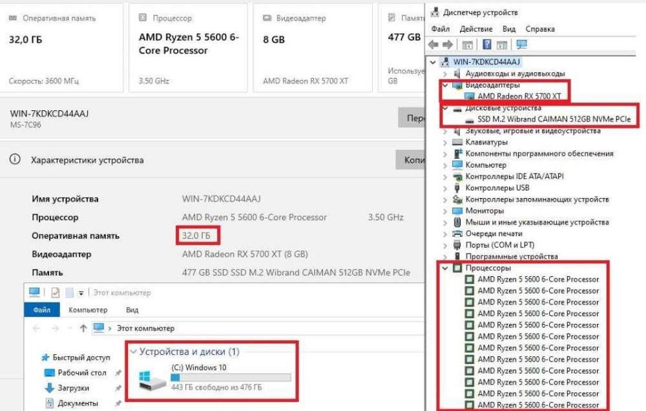Open the Справка menu in Device Manager
The width and height of the screenshot is (646, 411).
coord(540,29)
